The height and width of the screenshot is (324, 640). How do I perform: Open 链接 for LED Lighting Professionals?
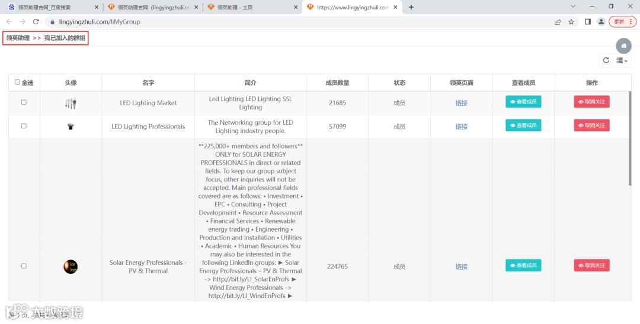coord(461,127)
